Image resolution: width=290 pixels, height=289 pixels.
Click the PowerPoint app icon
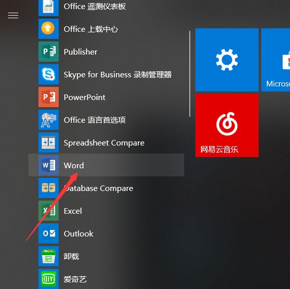tap(49, 97)
